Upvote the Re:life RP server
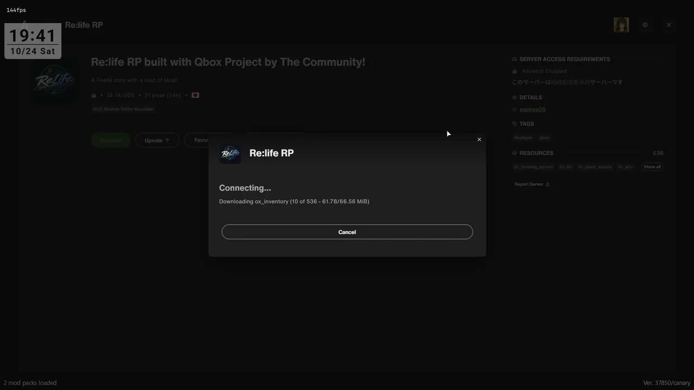The height and width of the screenshot is (390, 694). point(157,140)
